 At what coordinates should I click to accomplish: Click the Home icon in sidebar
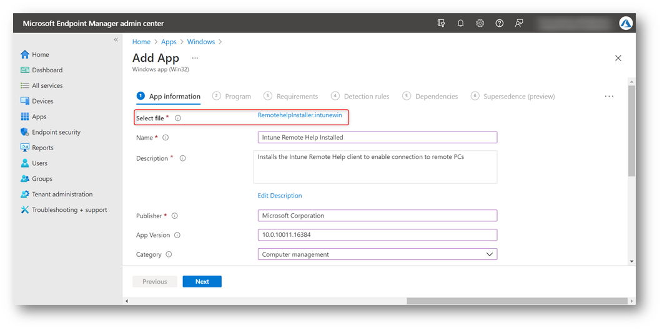[25, 54]
